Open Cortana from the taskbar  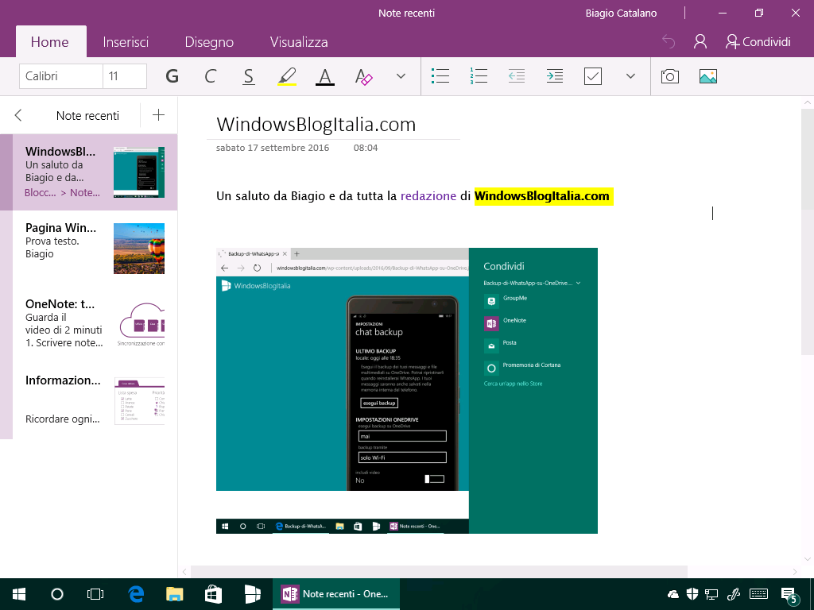(x=57, y=594)
